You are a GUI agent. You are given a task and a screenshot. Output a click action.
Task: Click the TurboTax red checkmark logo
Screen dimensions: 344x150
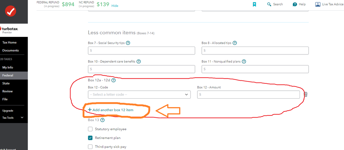pyautogui.click(x=11, y=11)
